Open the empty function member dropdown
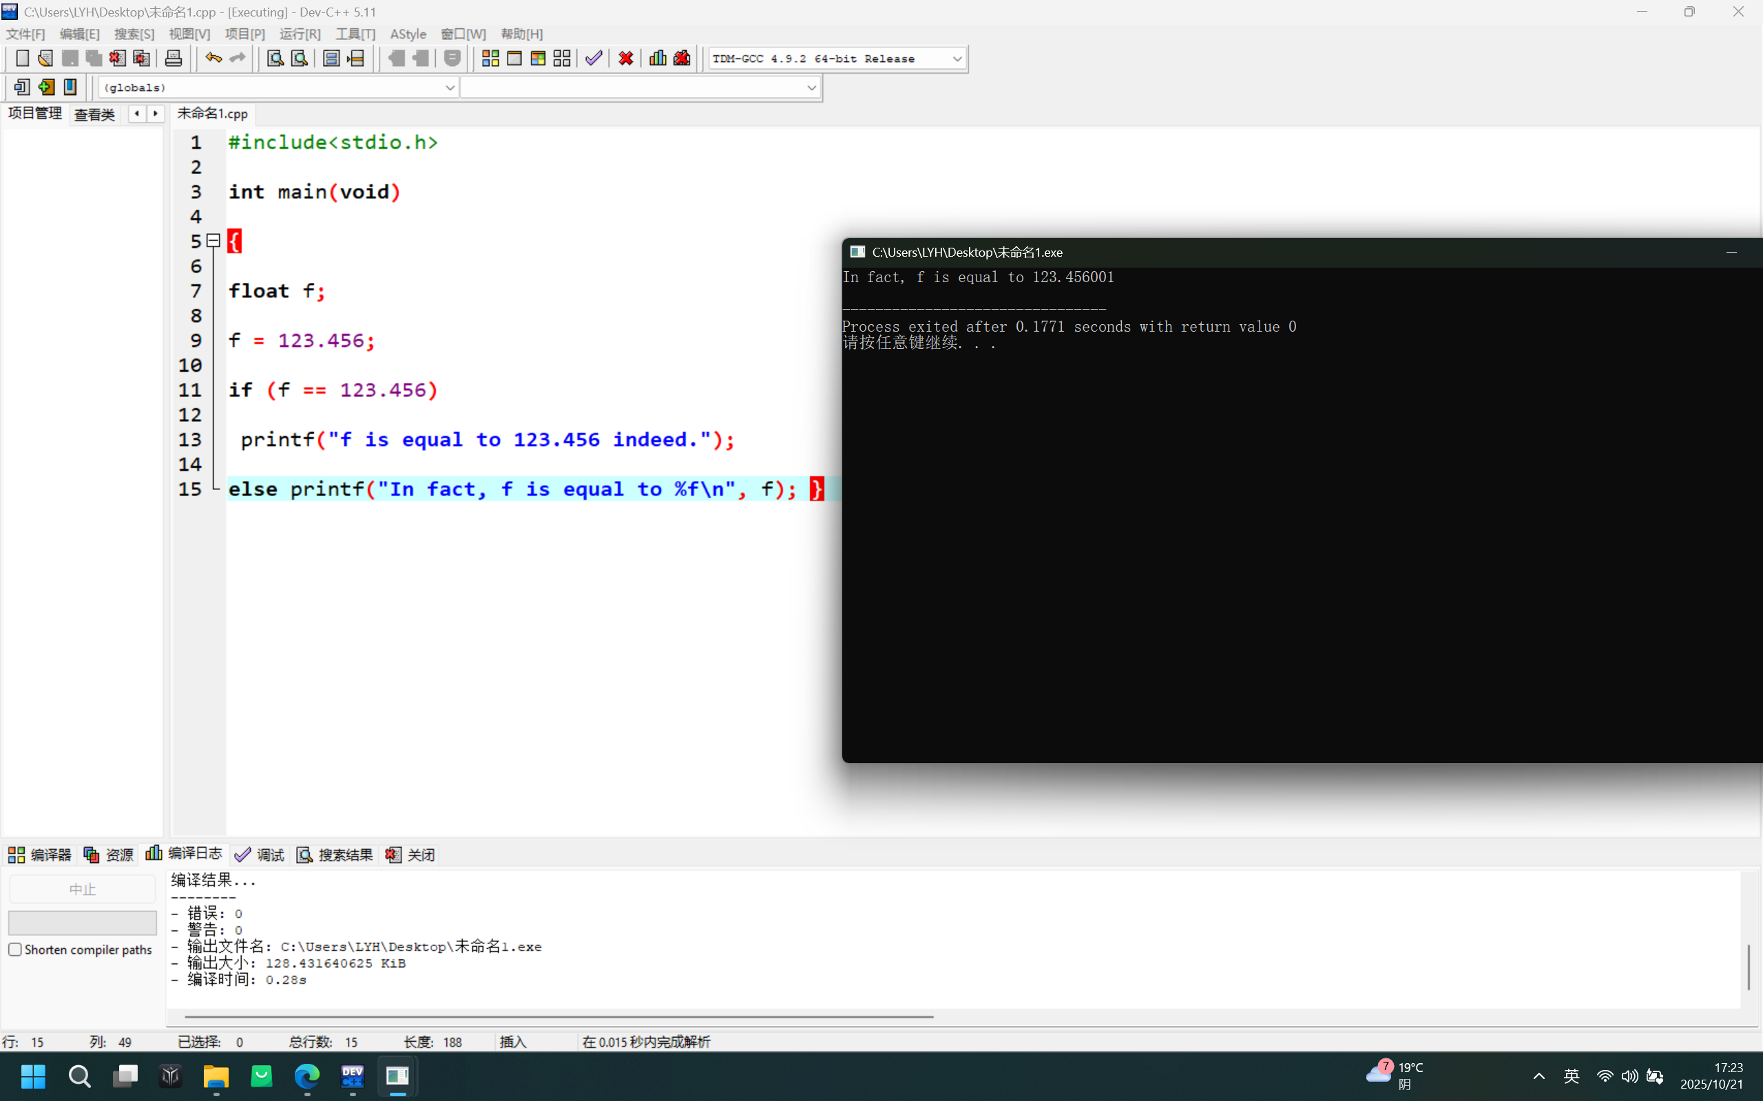1763x1101 pixels. [x=811, y=87]
